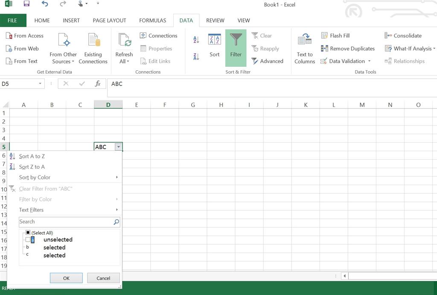The width and height of the screenshot is (437, 295).
Task: Click the fx Insert Function icon
Action: pyautogui.click(x=98, y=84)
